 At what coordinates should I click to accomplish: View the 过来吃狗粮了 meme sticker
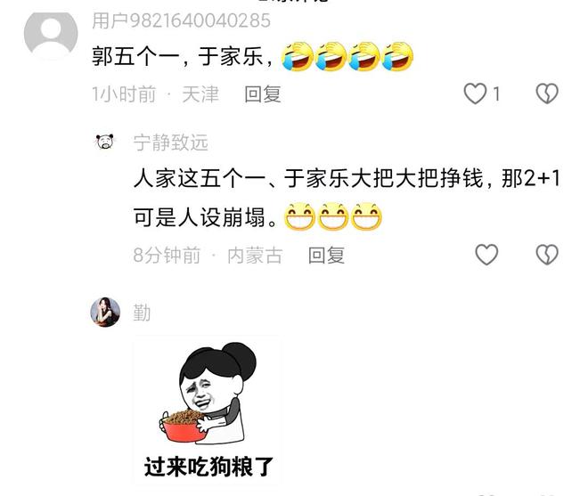click(207, 410)
